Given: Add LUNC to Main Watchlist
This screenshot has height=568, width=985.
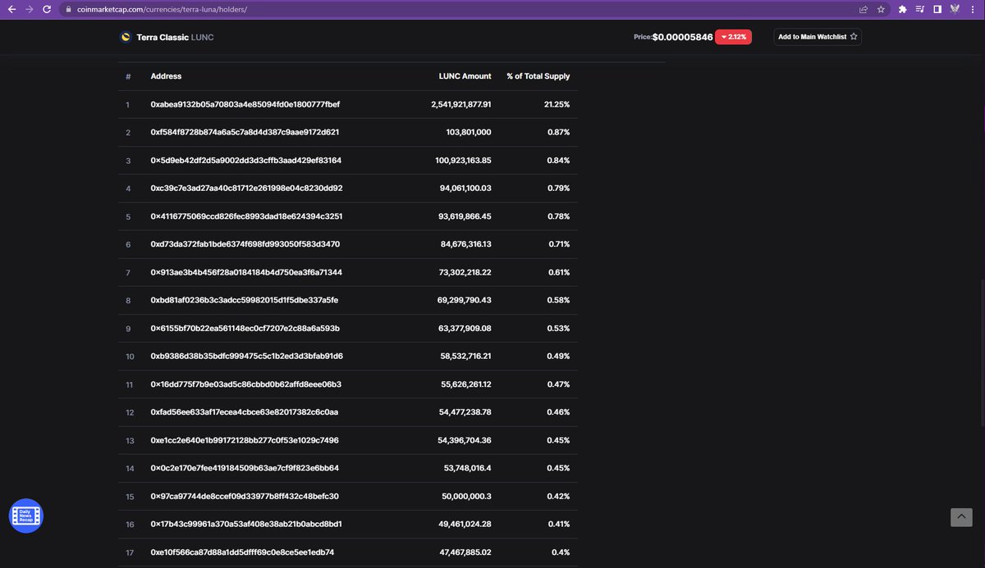Looking at the screenshot, I should [818, 37].
